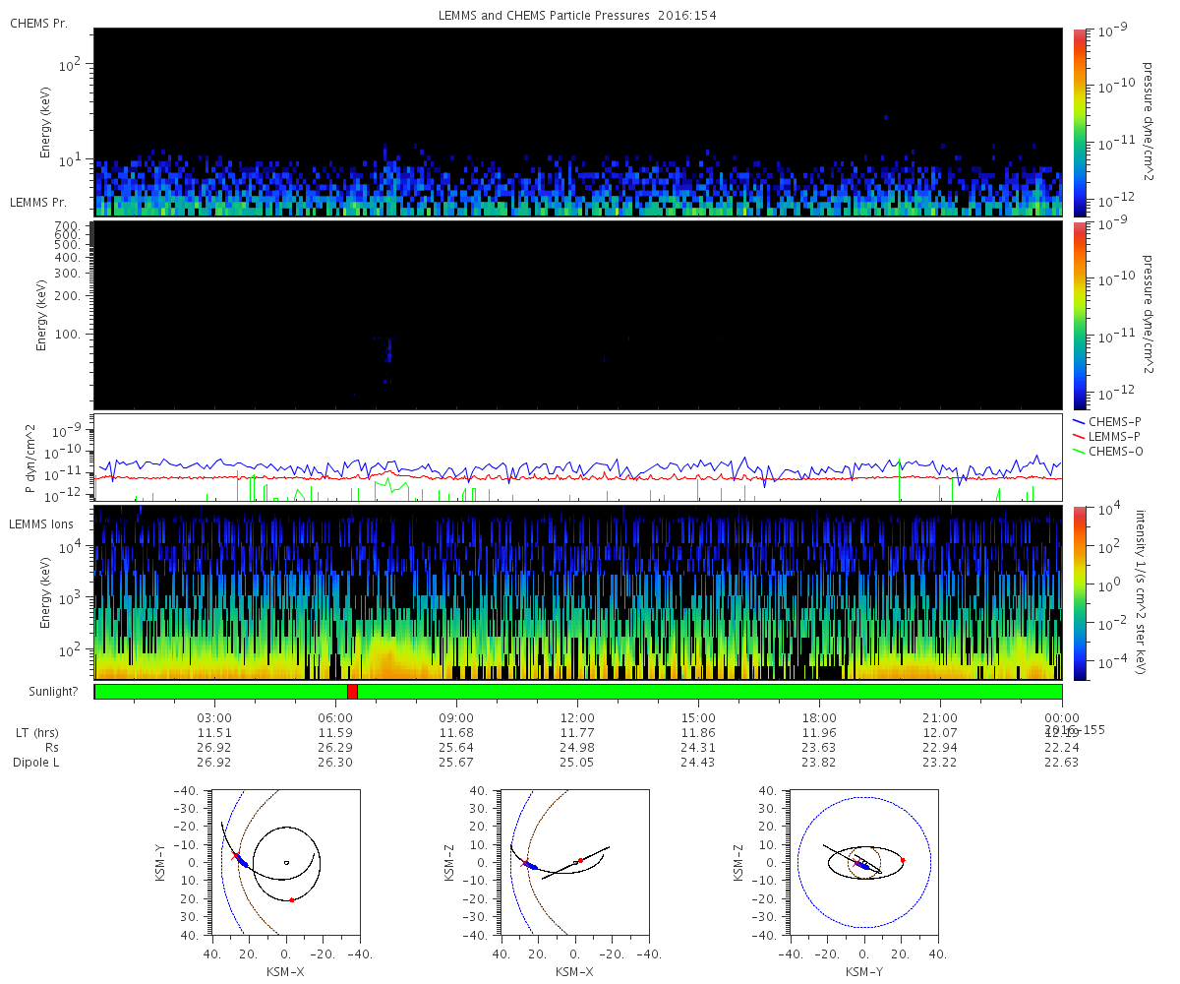Click the CHEMS pressure color bar
Screen dimensions: 1180x984
(1081, 121)
